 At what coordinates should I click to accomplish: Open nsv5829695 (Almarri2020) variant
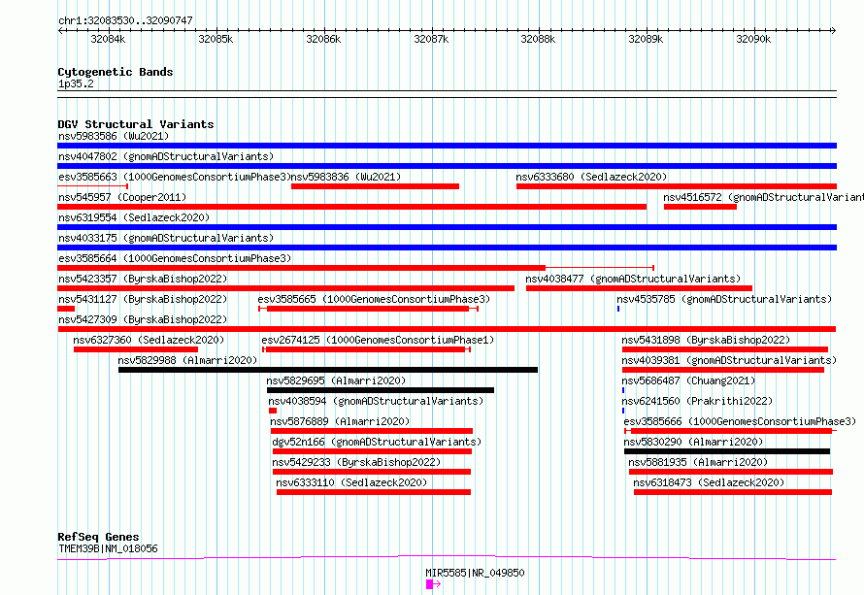point(336,380)
